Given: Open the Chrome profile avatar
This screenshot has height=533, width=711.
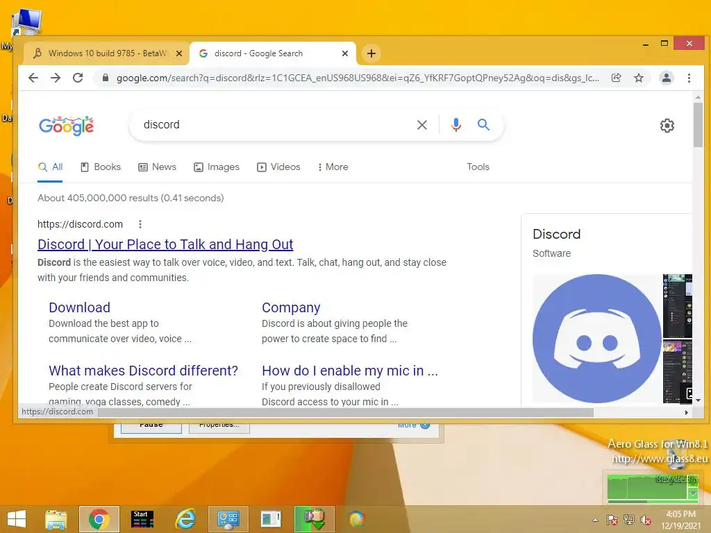Looking at the screenshot, I should (666, 78).
